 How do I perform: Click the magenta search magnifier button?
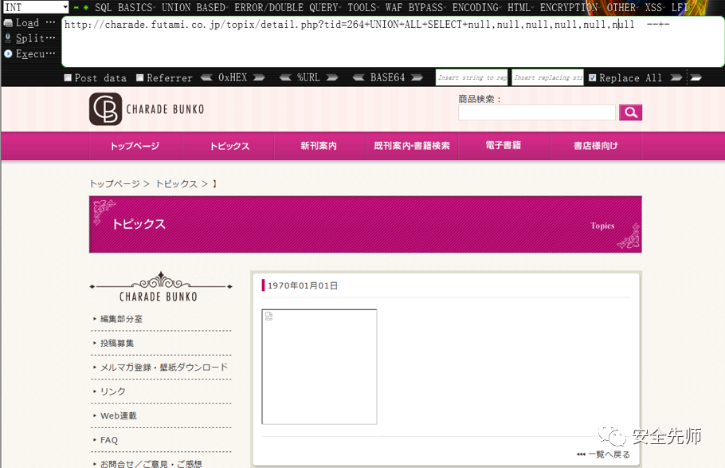click(631, 112)
